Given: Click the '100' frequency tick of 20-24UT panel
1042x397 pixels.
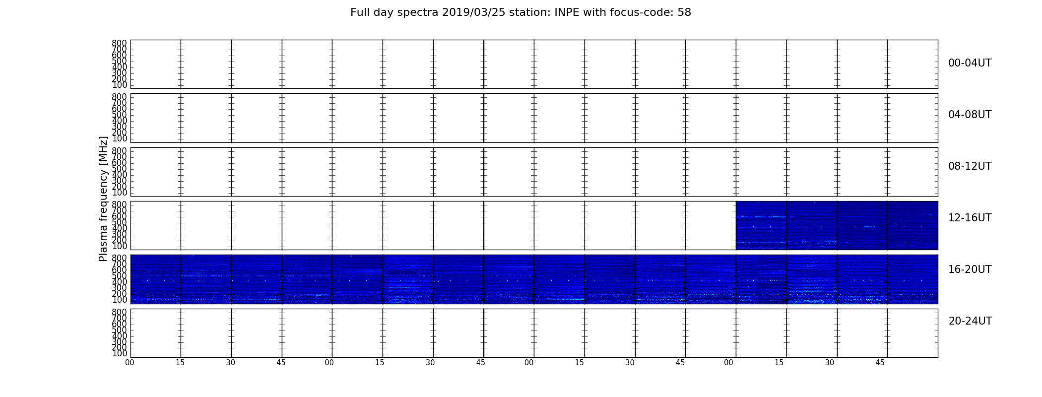Looking at the screenshot, I should [120, 353].
